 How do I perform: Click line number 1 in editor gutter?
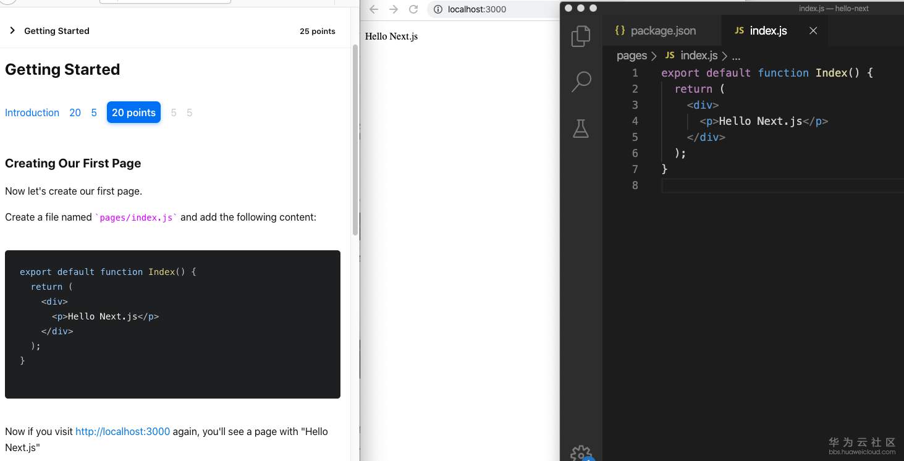click(x=635, y=73)
